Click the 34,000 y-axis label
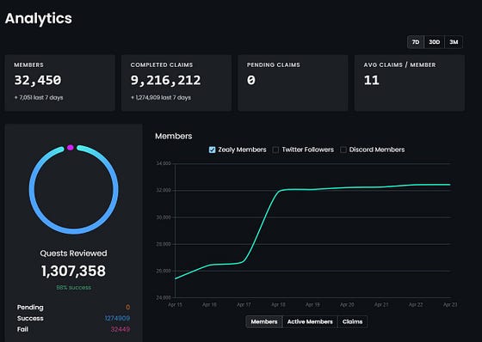The image size is (482, 342). point(164,163)
